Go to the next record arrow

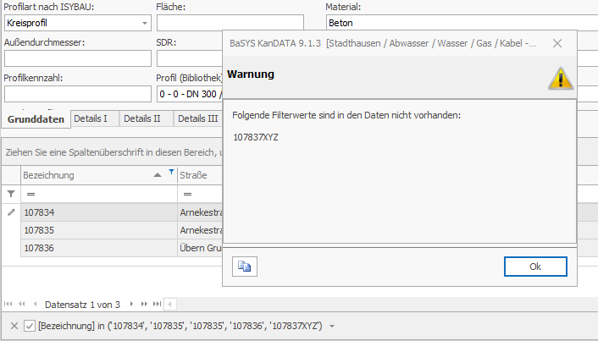tap(133, 304)
